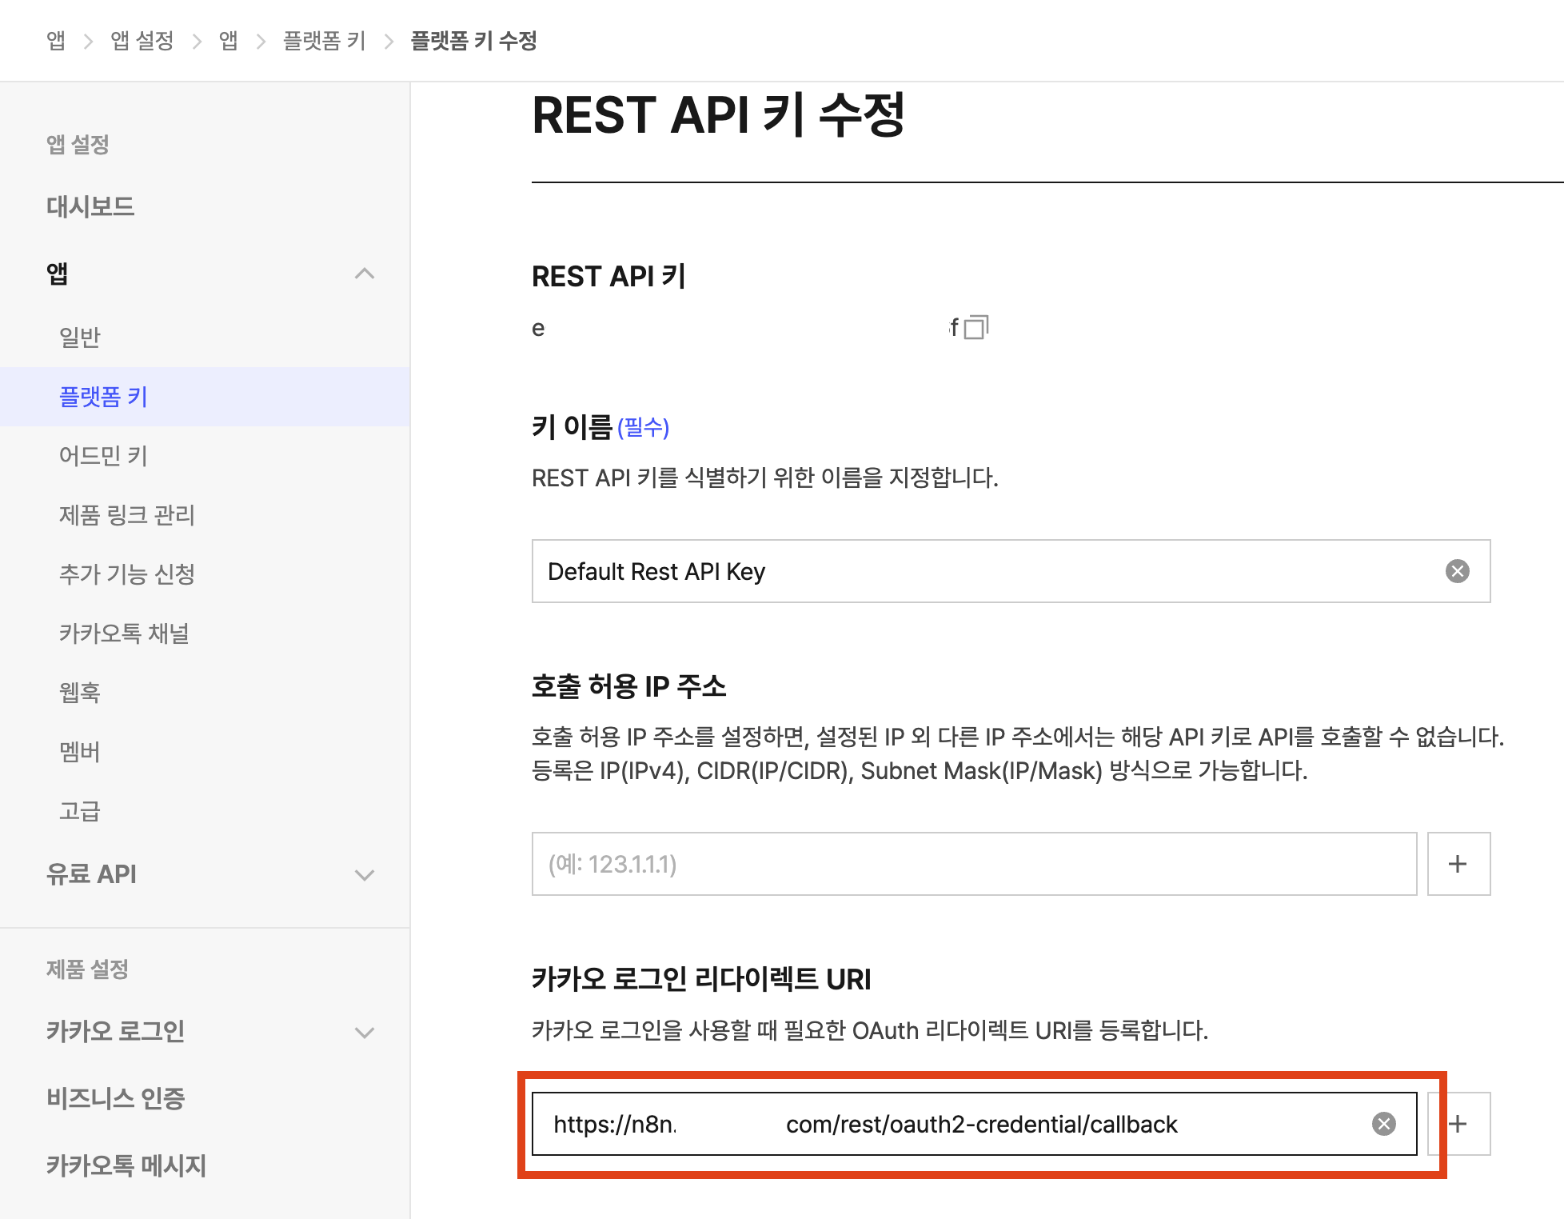Open 추가 기능 신청 menu item
Screen dimensions: 1564x1219
(127, 574)
